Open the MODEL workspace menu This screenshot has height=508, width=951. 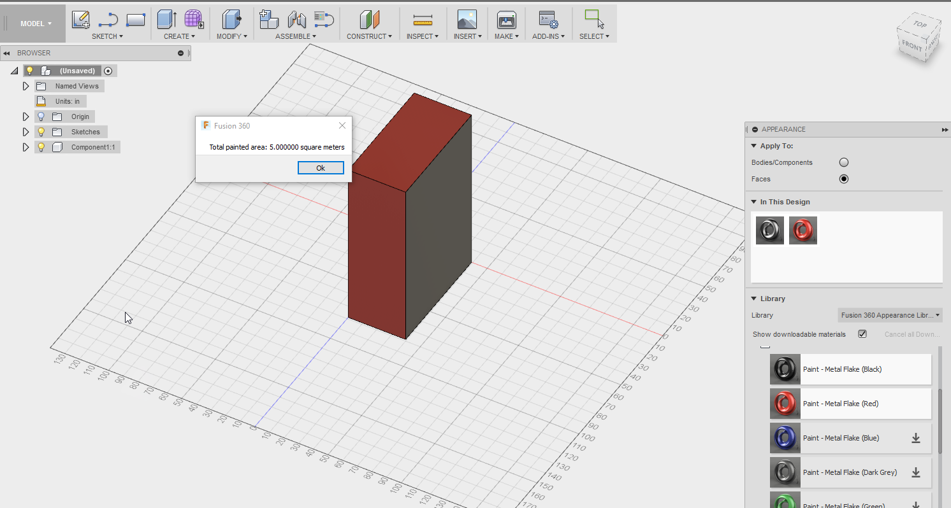click(x=36, y=24)
